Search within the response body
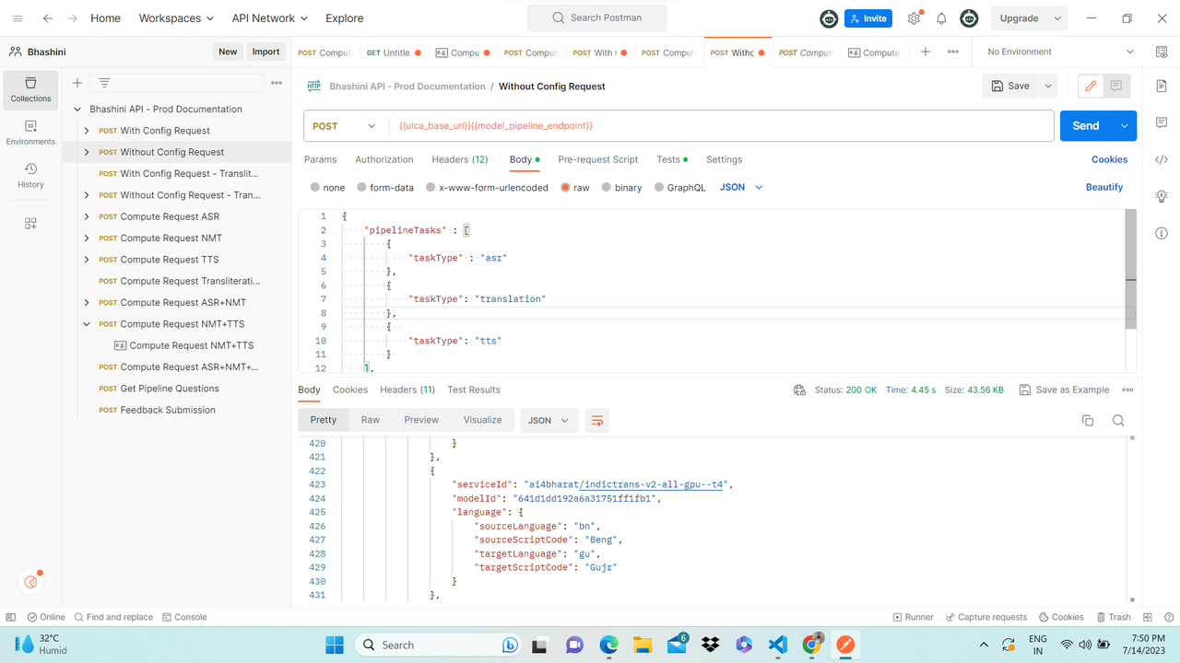1180x663 pixels. pos(1118,421)
